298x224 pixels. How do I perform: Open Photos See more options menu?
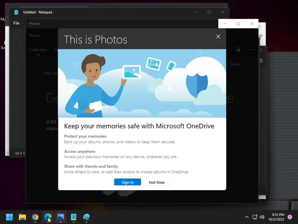click(x=251, y=50)
